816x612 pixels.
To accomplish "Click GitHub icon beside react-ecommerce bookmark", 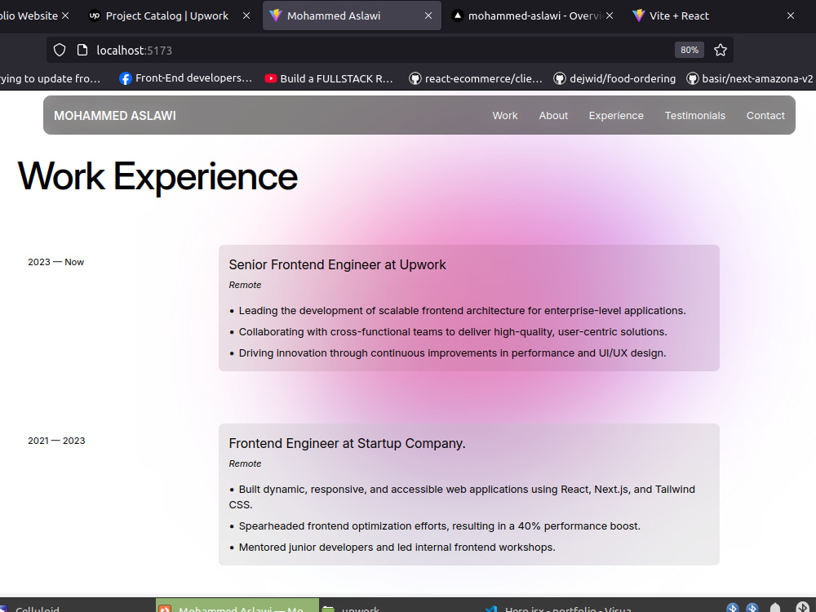I will tap(415, 78).
